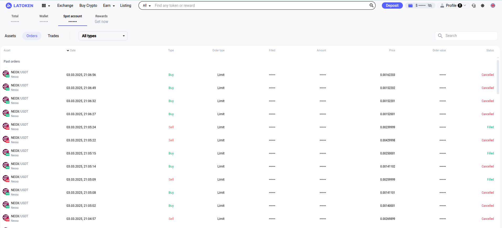Click Cancelled status at 21:06:56
502x228 pixels.
[x=488, y=75]
